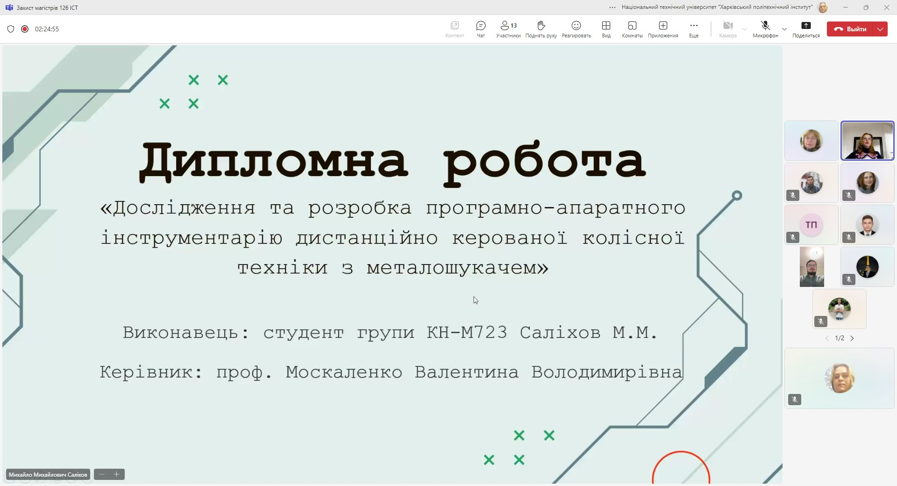
Task: Open the View layout options
Action: pyautogui.click(x=606, y=29)
